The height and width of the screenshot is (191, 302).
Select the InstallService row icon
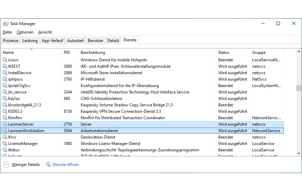point(5,73)
